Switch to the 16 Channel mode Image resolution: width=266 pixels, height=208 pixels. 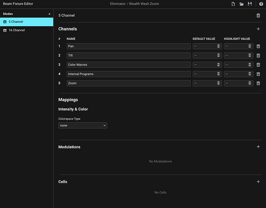(x=27, y=30)
